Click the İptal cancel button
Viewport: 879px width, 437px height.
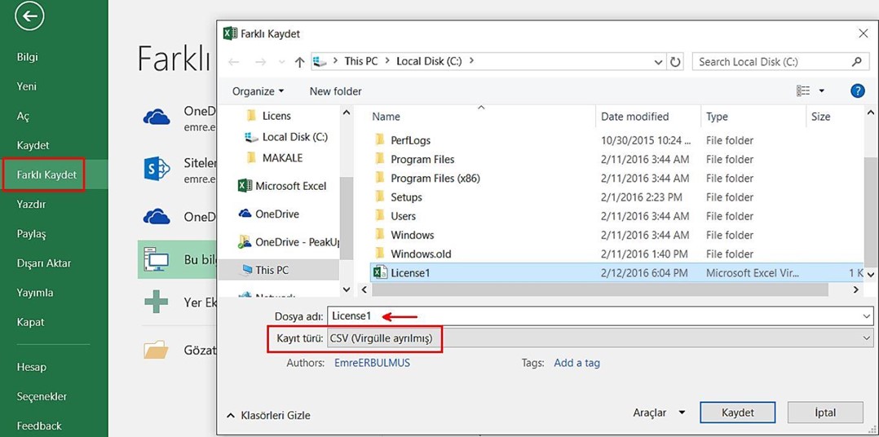[825, 413]
